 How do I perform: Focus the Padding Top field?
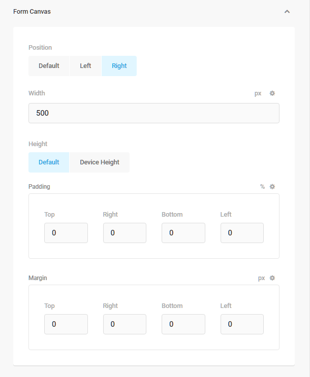[x=66, y=233]
